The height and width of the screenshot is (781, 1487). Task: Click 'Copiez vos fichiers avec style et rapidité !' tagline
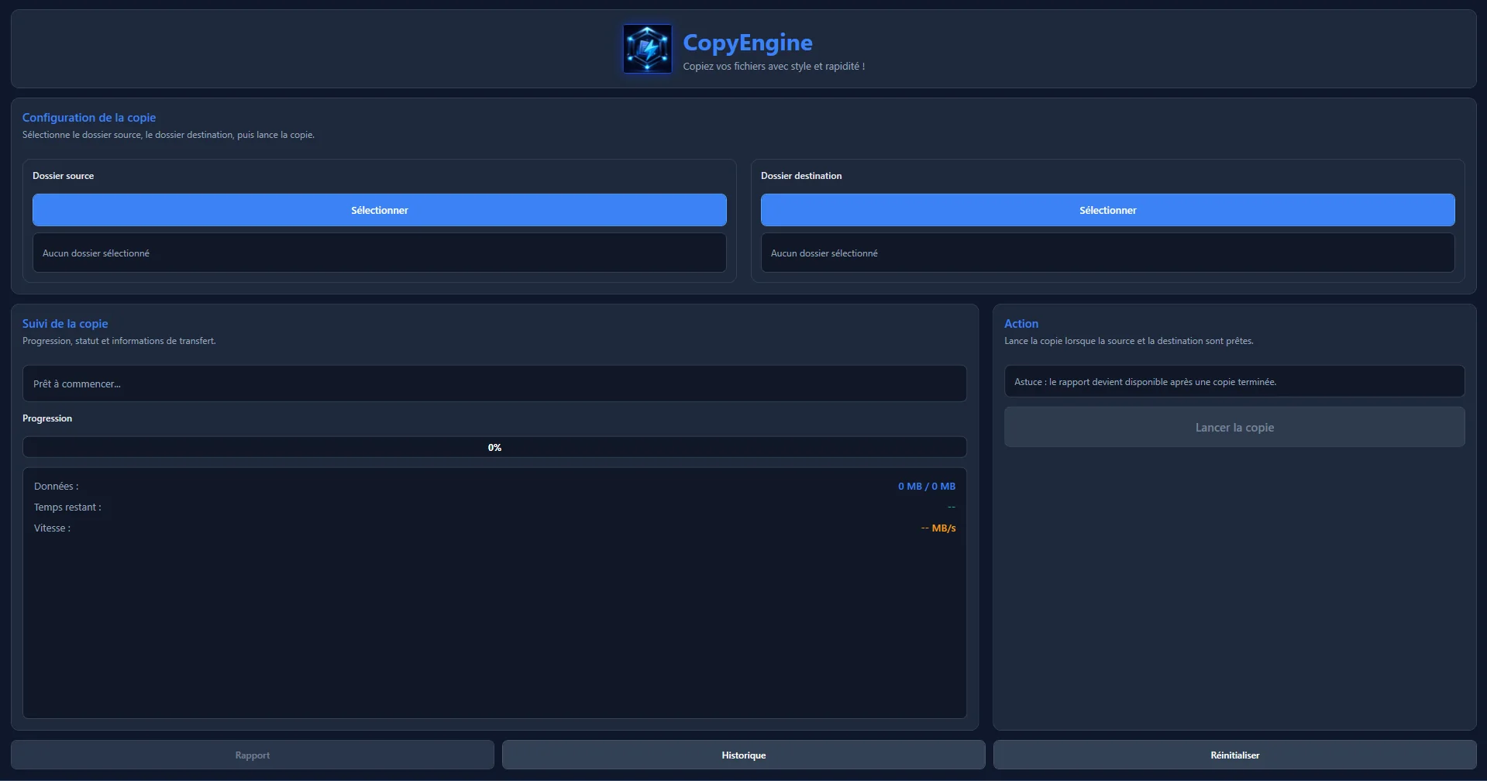tap(774, 67)
